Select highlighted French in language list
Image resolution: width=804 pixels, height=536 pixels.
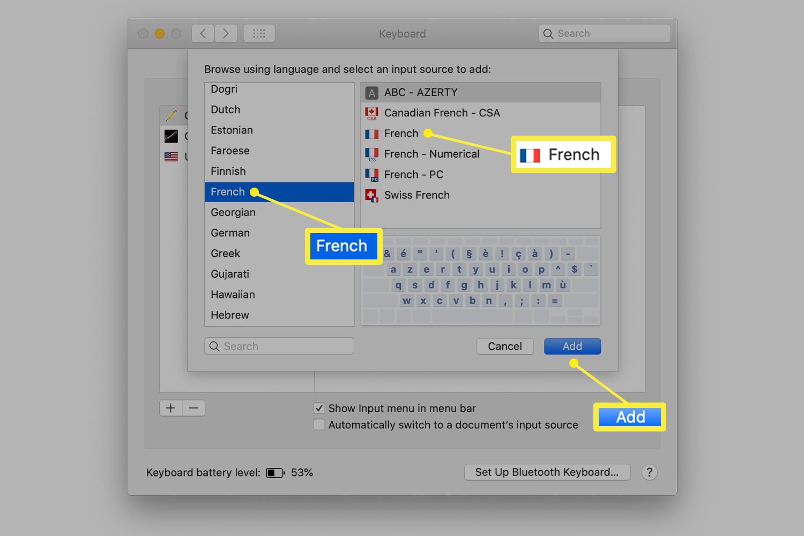pos(279,192)
